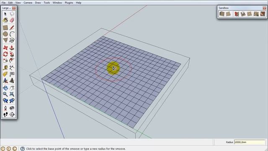This screenshot has width=268, height=151.
Task: Activate the Move tool
Action: pyautogui.click(x=5, y=48)
